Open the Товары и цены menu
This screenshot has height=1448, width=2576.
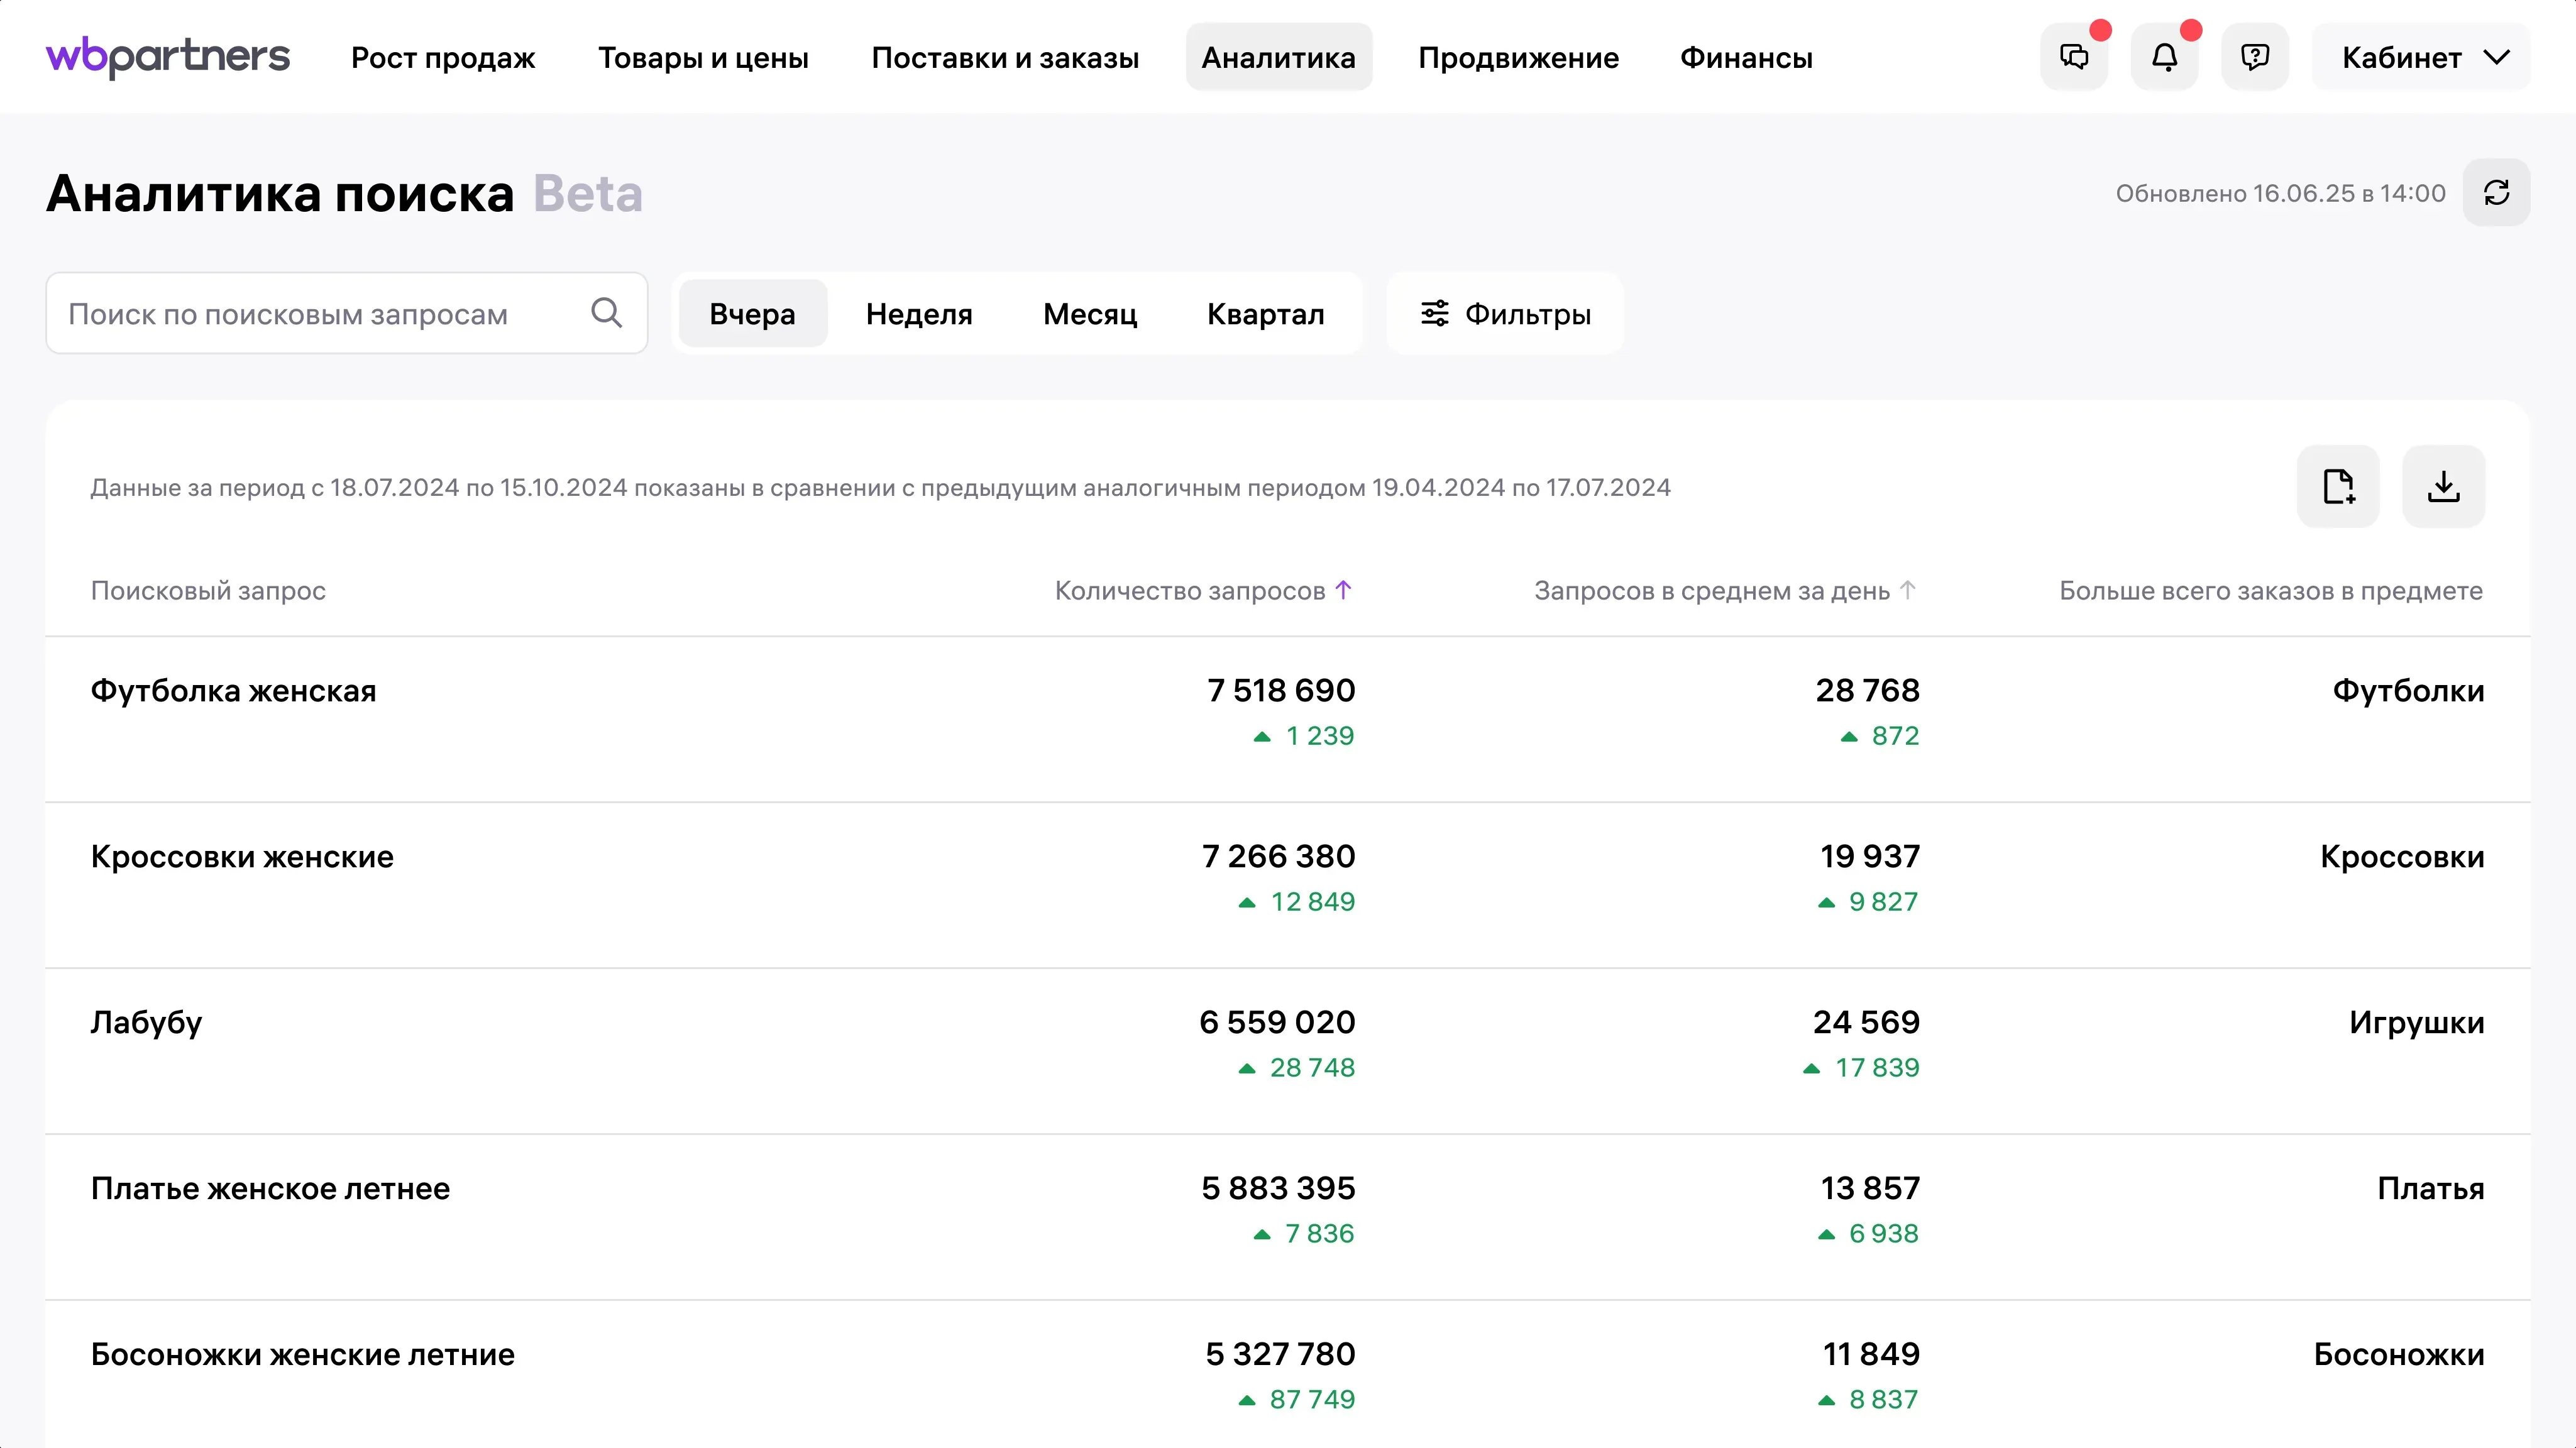click(703, 57)
